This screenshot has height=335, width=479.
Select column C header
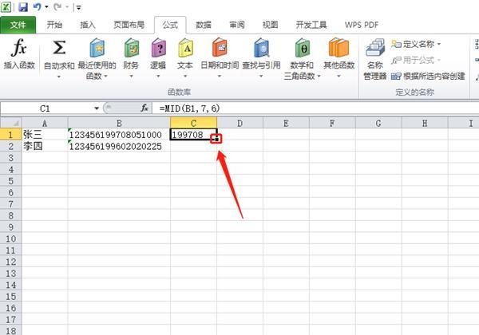click(x=194, y=124)
